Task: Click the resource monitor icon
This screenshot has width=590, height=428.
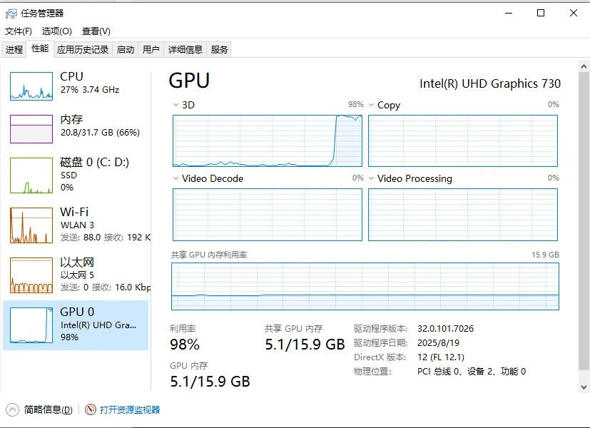Action: 91,409
